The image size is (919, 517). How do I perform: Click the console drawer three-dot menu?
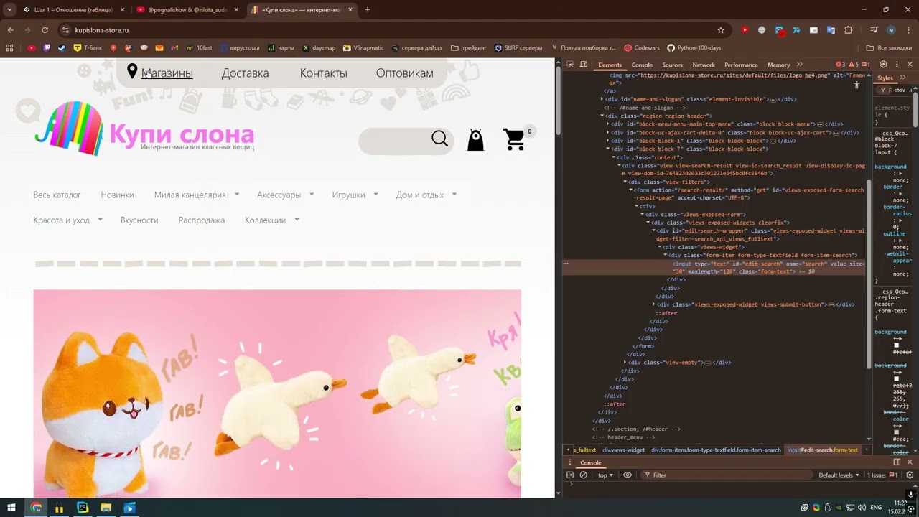click(571, 463)
